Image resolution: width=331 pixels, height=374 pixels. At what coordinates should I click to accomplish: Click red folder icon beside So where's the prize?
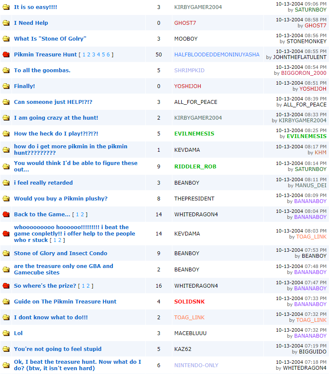6,286
